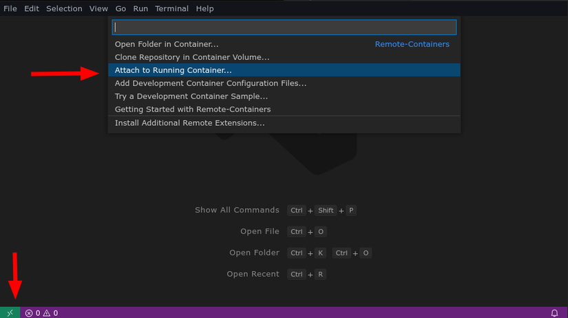Image resolution: width=568 pixels, height=318 pixels.
Task: Select "Install Additional Remote Extensions..."
Action: [189, 123]
